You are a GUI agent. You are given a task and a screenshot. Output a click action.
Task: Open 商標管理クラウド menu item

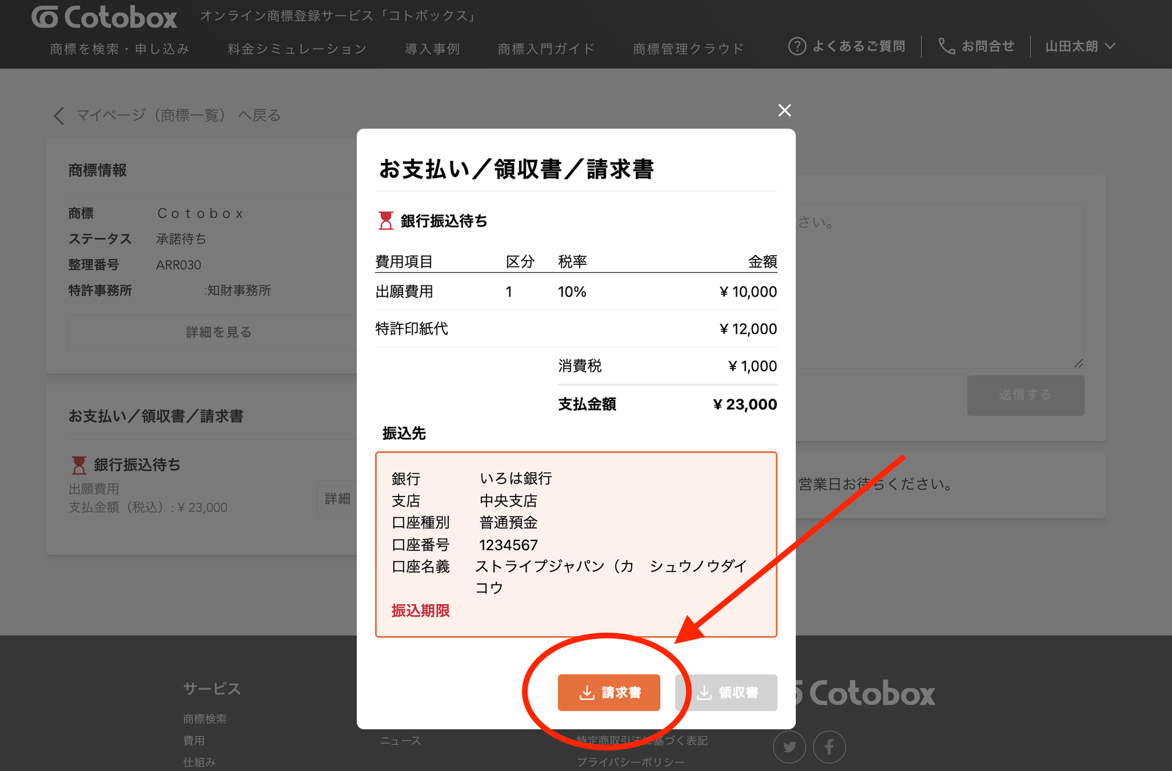pos(688,49)
